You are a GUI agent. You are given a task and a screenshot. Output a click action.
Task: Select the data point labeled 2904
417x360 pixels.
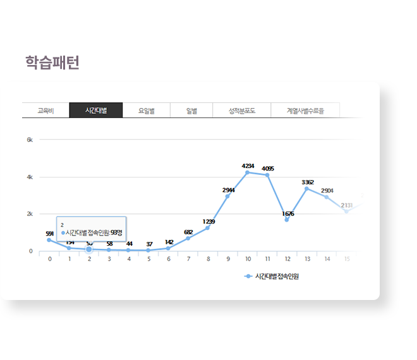[x=327, y=197]
